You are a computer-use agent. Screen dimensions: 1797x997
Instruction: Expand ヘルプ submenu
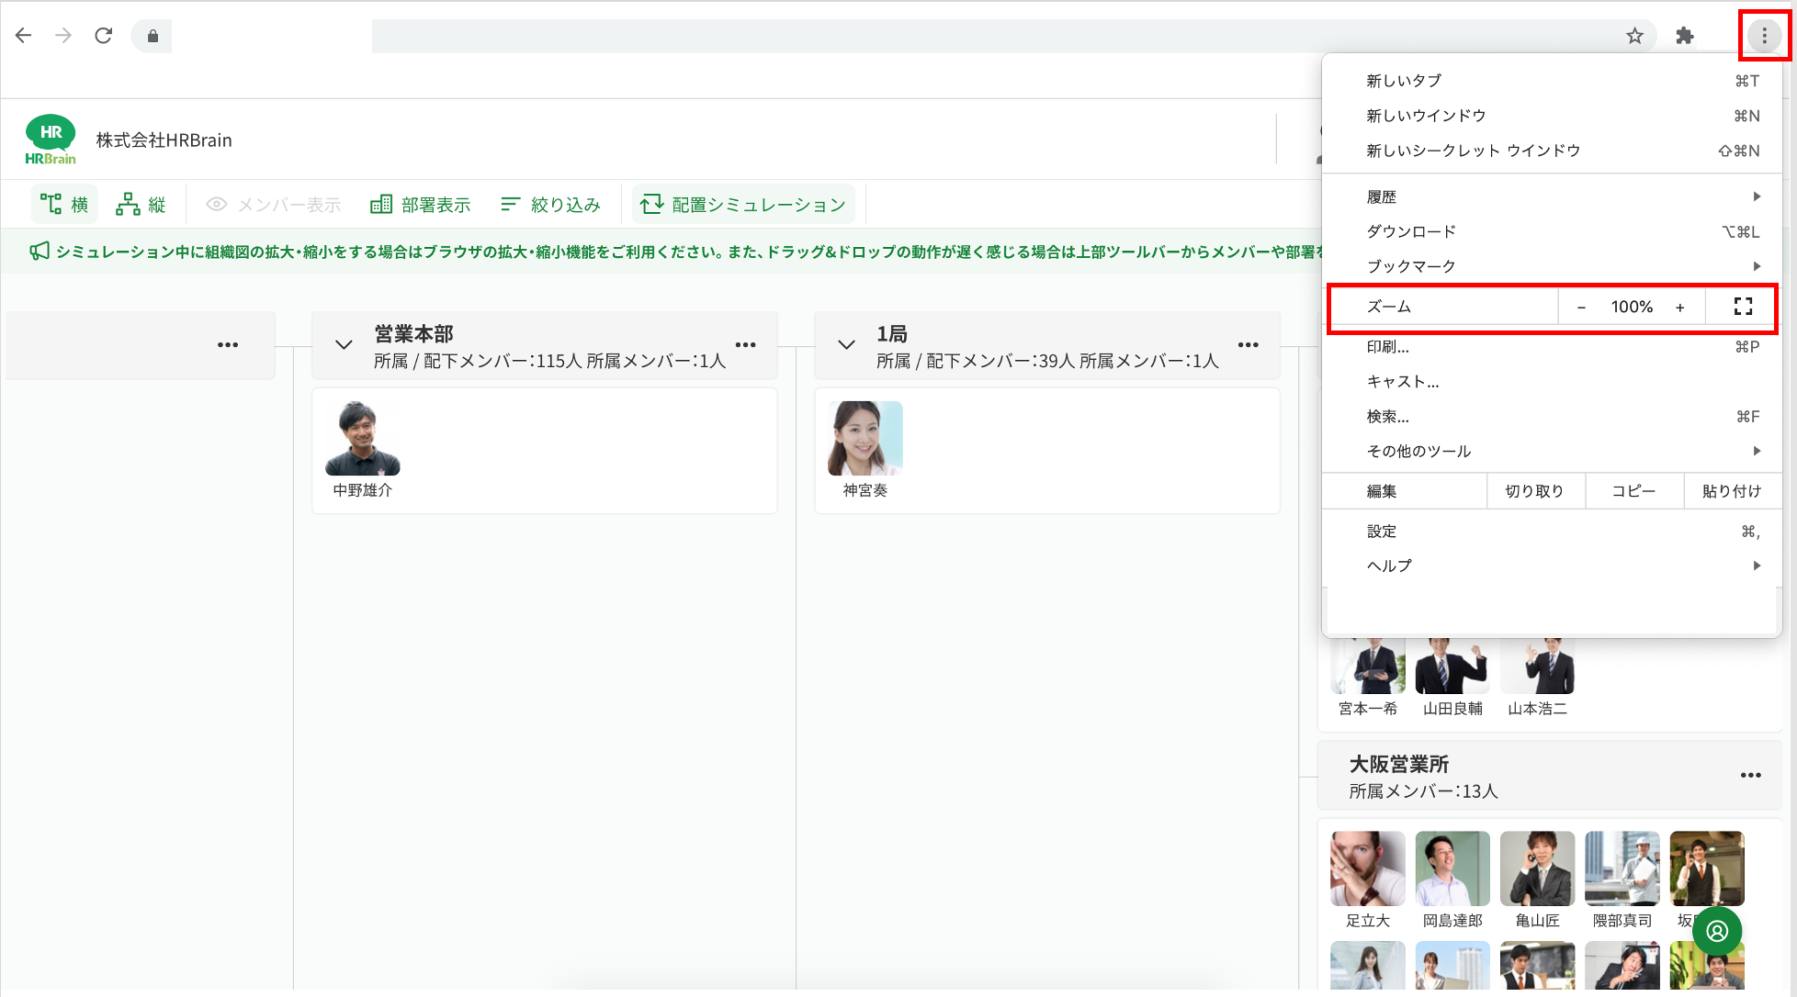point(1552,566)
